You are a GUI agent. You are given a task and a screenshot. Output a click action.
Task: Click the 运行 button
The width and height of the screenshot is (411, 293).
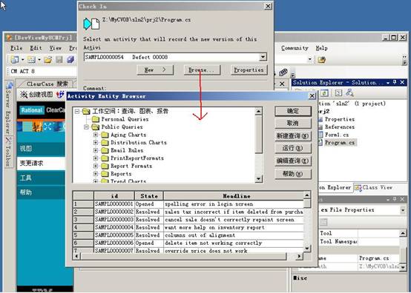(293, 149)
